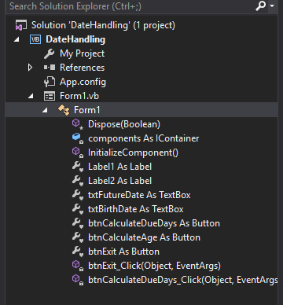Screen dimensions: 283x305
Task: Click the InitializeComponent() method icon
Action: tap(78, 152)
